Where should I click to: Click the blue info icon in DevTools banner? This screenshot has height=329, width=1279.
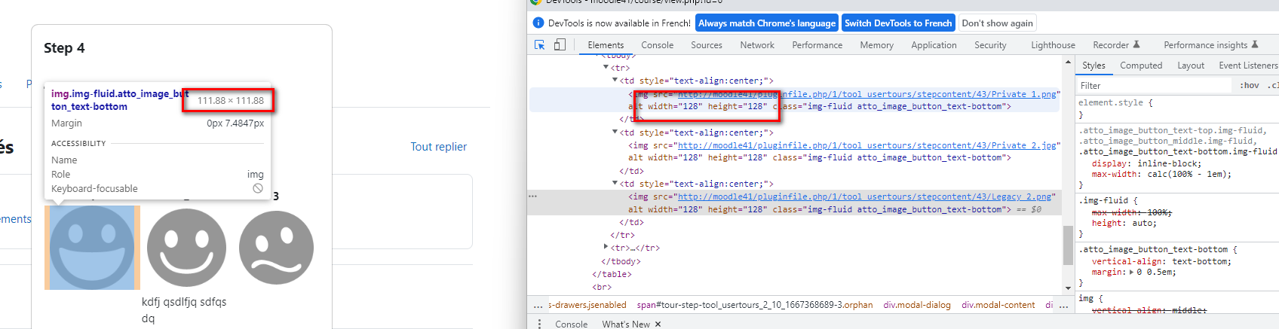[x=538, y=23]
